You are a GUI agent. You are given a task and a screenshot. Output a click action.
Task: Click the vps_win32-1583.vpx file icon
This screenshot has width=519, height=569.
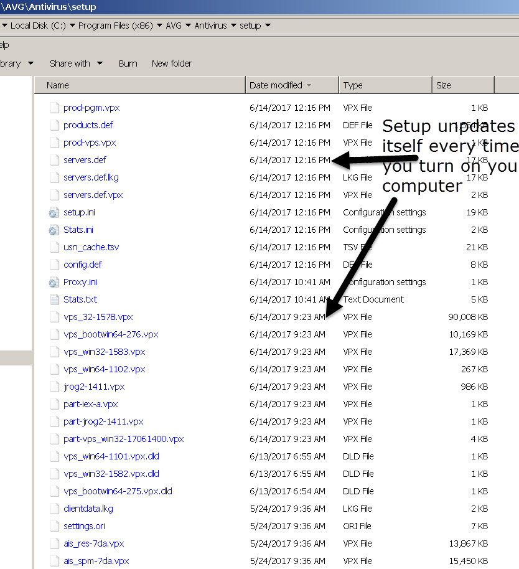pos(54,352)
